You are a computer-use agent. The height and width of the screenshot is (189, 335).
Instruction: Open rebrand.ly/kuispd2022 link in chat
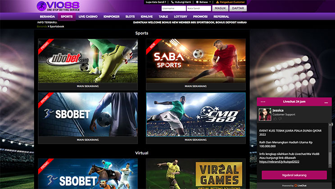coord(279,162)
